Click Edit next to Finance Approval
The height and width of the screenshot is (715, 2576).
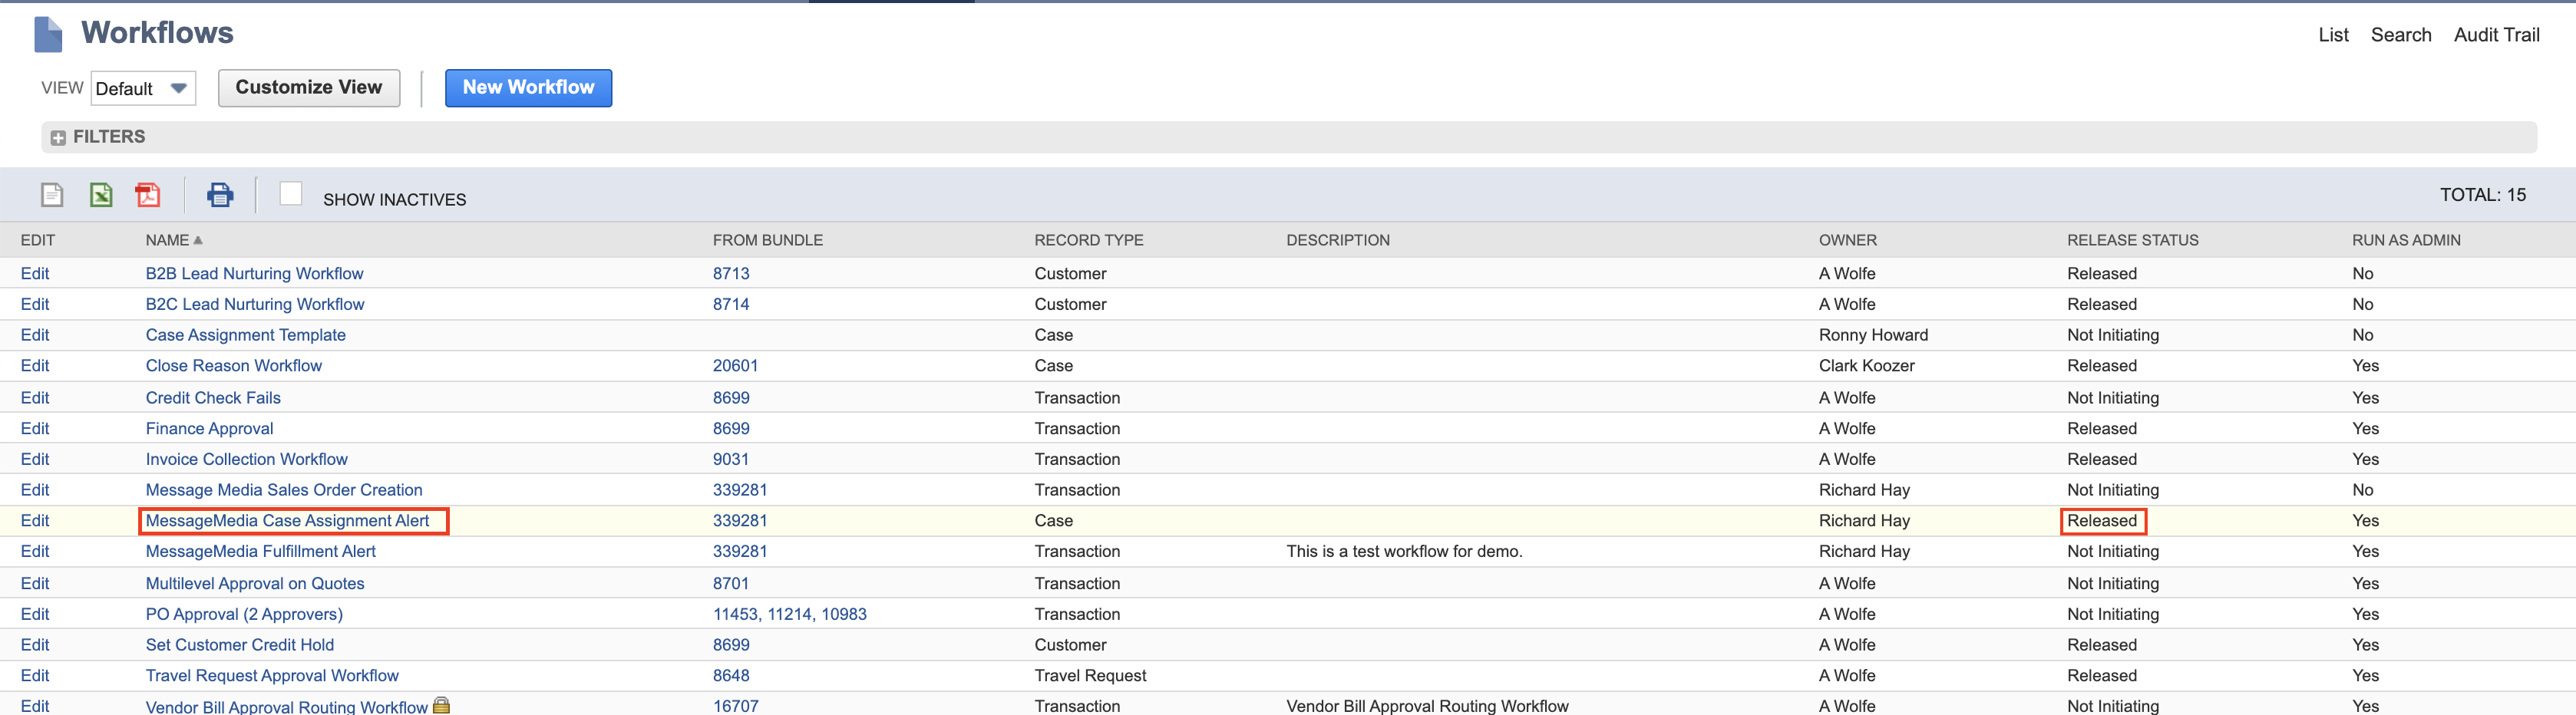click(35, 428)
